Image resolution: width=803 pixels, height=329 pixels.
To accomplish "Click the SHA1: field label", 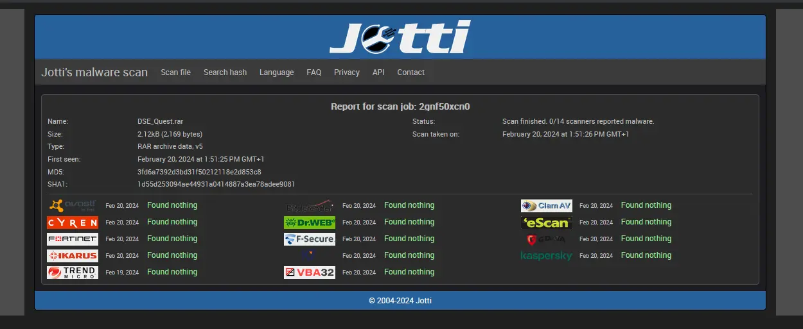I will click(x=57, y=184).
